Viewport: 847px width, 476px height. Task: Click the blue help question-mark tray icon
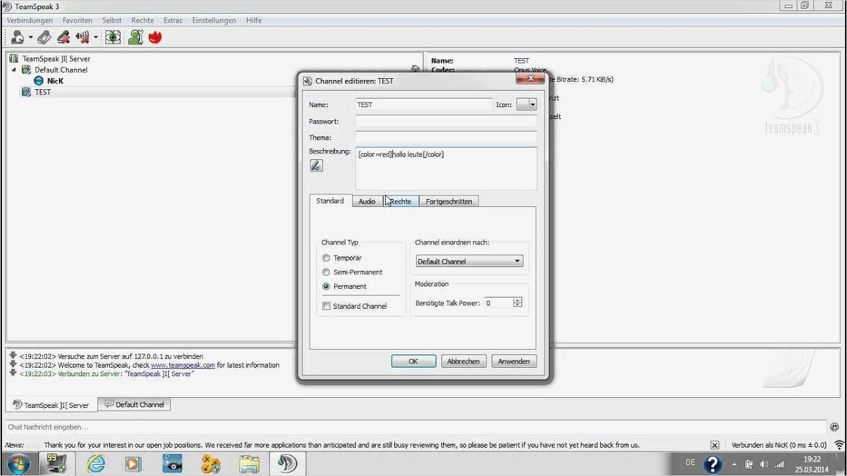click(712, 464)
